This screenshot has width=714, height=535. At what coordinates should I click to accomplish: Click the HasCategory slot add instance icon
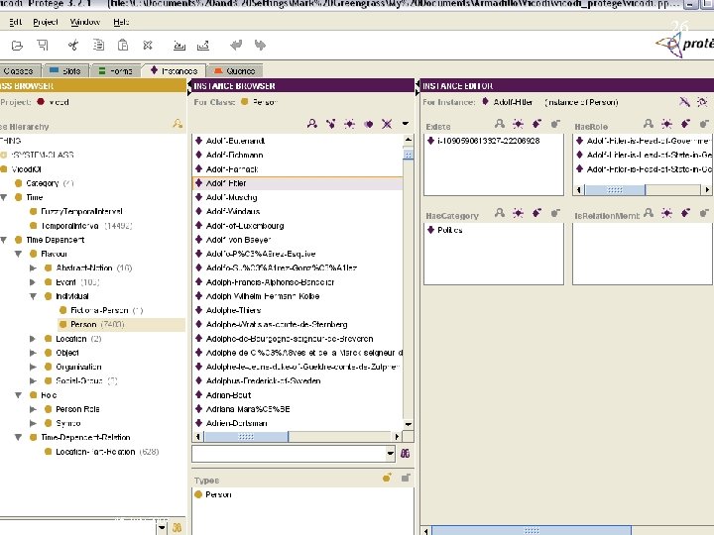point(536,213)
